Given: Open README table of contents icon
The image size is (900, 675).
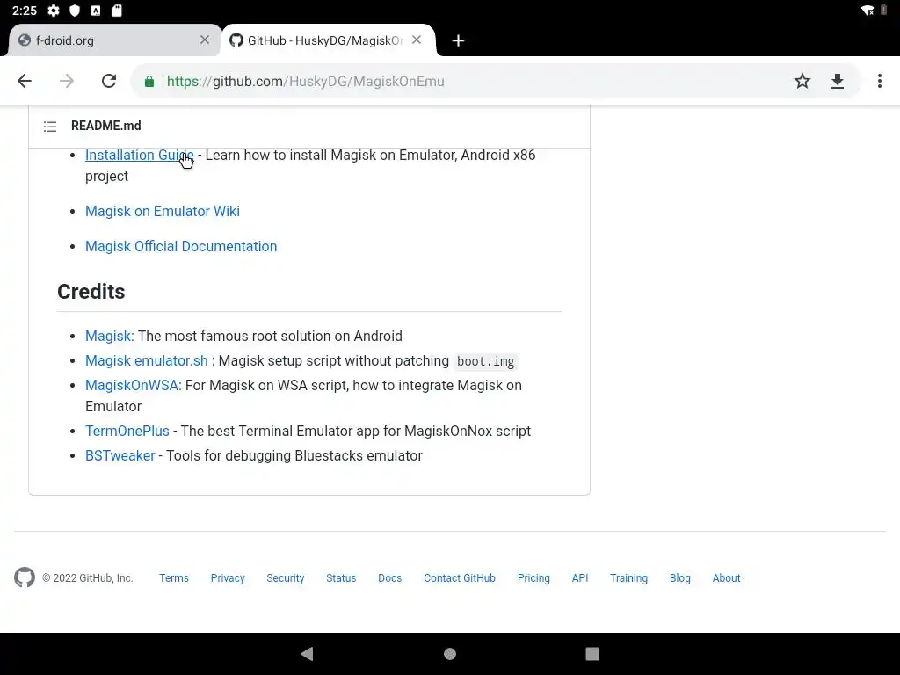Looking at the screenshot, I should pyautogui.click(x=50, y=127).
